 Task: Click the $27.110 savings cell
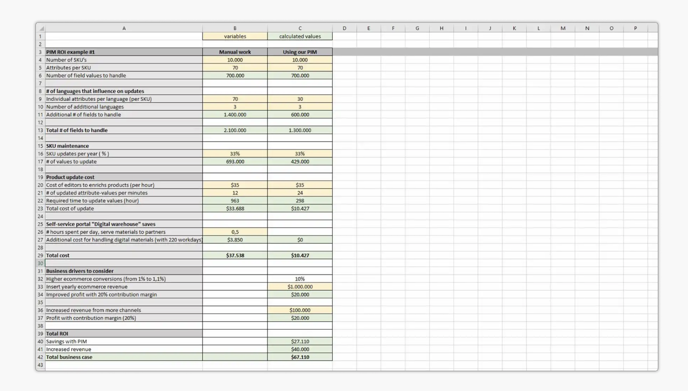point(300,342)
